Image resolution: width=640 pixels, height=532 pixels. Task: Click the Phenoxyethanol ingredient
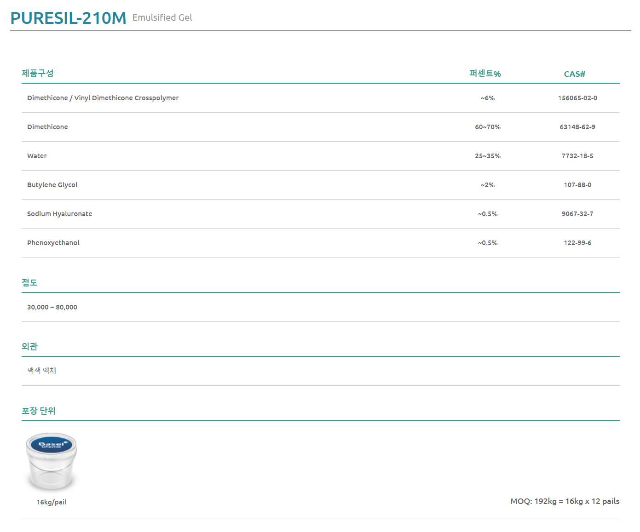[x=53, y=243]
